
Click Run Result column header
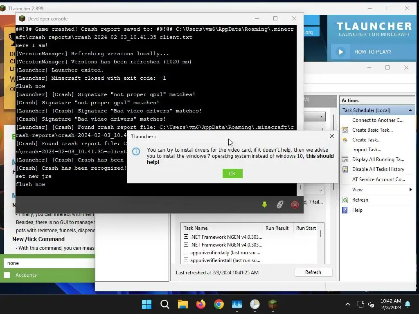tap(278, 228)
